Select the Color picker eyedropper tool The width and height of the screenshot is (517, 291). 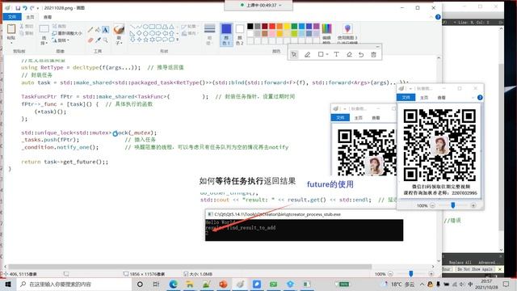click(98, 40)
